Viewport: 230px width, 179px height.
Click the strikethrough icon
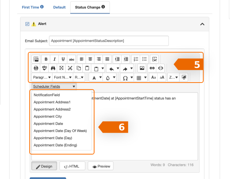(72, 59)
